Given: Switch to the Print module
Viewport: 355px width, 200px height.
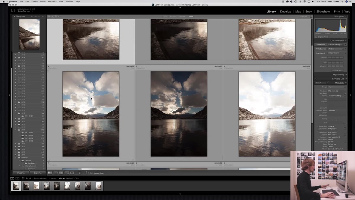Looking at the screenshot, I should pyautogui.click(x=337, y=12).
